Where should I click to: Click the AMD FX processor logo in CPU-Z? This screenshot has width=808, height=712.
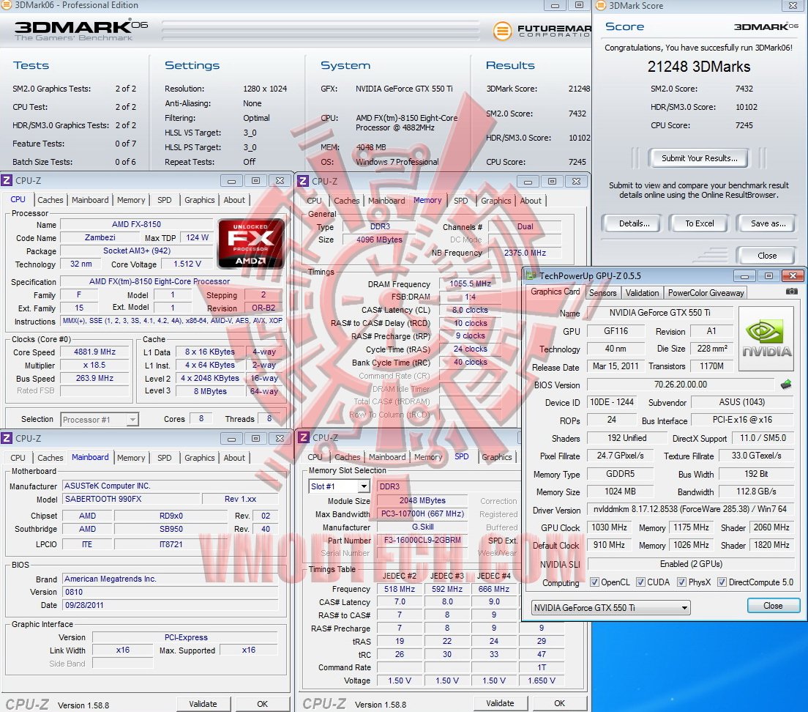251,243
